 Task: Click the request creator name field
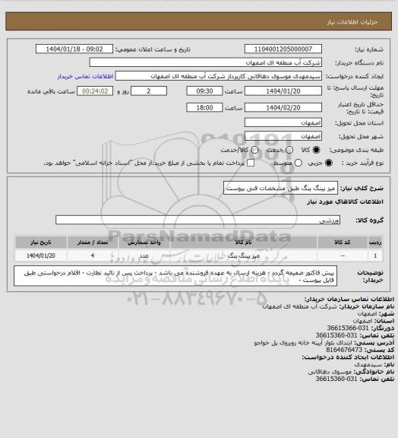219,76
